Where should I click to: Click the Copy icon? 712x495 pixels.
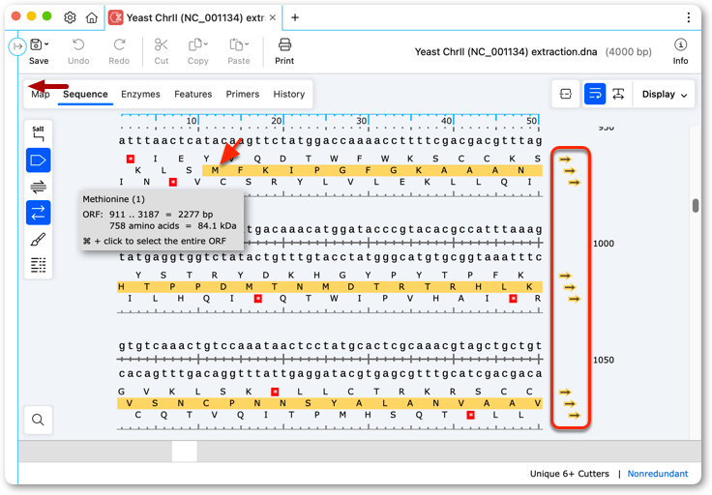click(194, 44)
